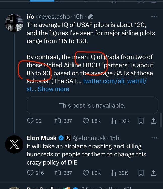Bookmark Elon Musk's post
This screenshot has width=163, height=189.
[x=141, y=173]
